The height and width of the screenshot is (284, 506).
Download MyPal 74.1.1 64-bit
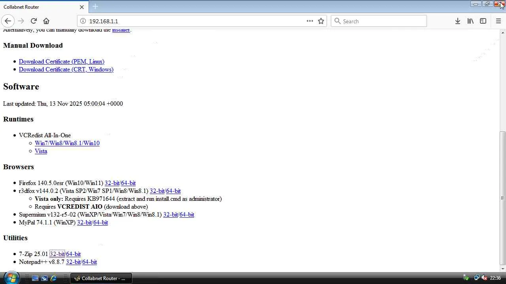click(101, 222)
